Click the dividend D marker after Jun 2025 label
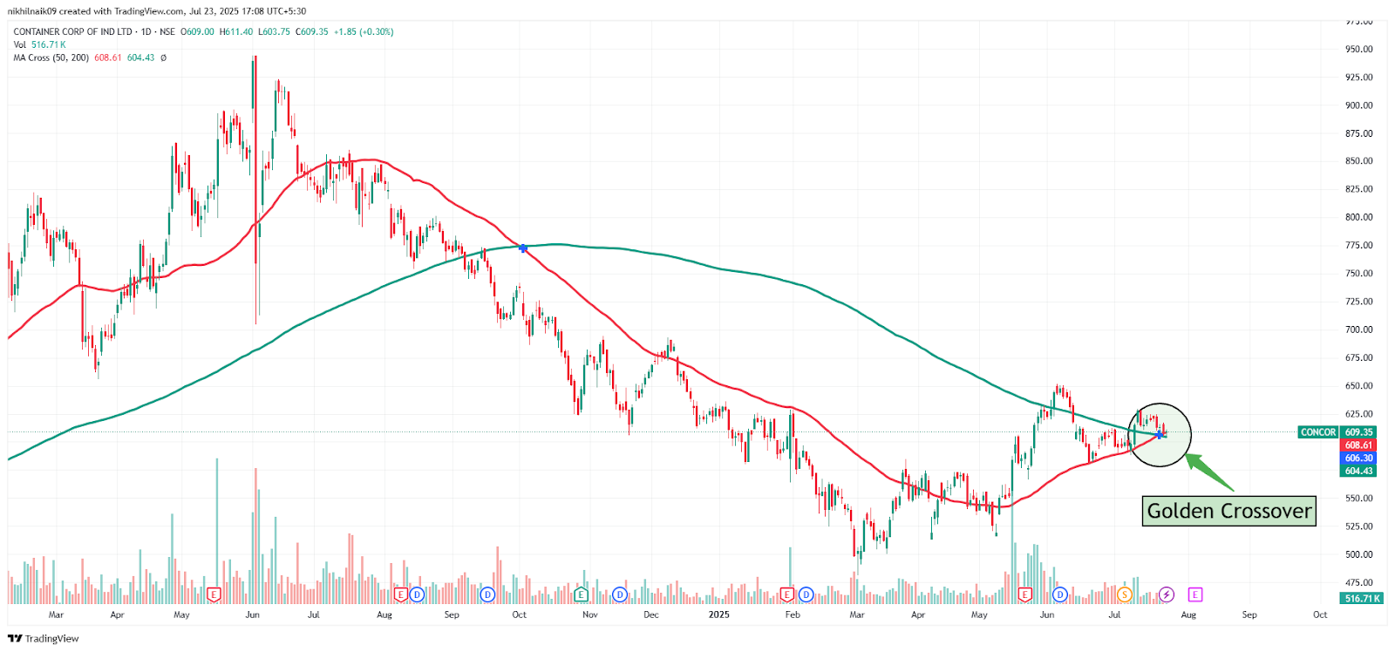This screenshot has height=652, width=1395. tap(1060, 594)
